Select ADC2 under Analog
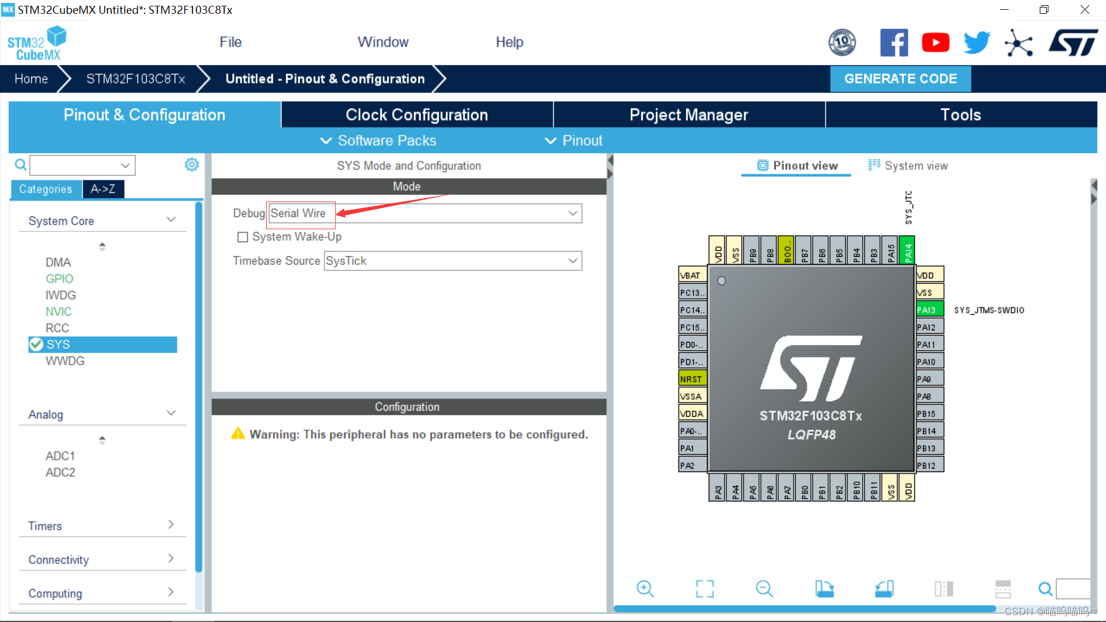The height and width of the screenshot is (622, 1106). point(60,472)
